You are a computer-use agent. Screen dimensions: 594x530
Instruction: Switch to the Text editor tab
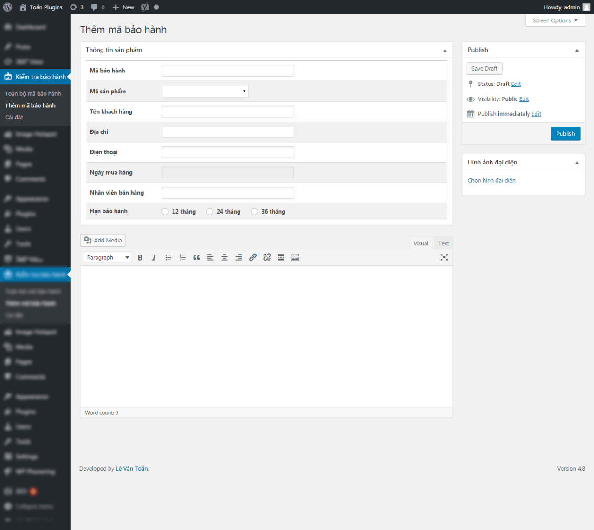point(444,243)
